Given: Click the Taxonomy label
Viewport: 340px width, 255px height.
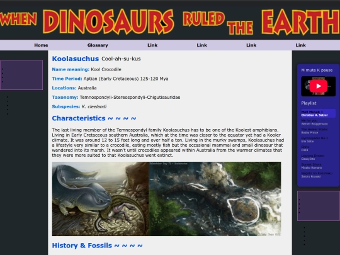Looking at the screenshot, I should click(x=65, y=97).
